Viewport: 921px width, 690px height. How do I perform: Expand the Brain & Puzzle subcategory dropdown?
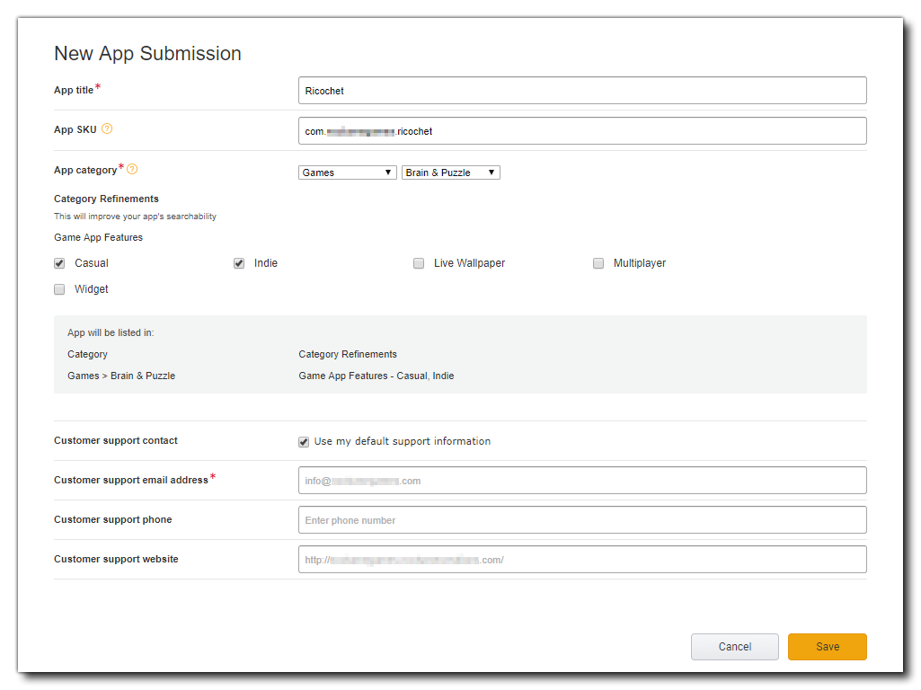click(x=450, y=172)
